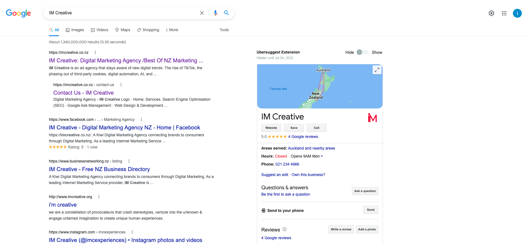Open IM Creative Instagram photos and videos
The width and height of the screenshot is (529, 245).
(x=125, y=240)
